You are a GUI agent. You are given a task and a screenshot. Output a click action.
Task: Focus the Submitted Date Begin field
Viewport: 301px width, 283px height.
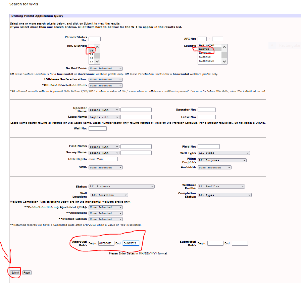point(215,244)
